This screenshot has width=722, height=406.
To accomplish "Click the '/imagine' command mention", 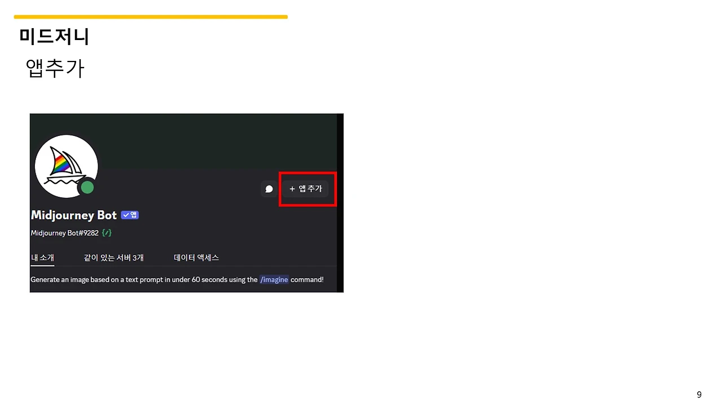I will click(274, 280).
